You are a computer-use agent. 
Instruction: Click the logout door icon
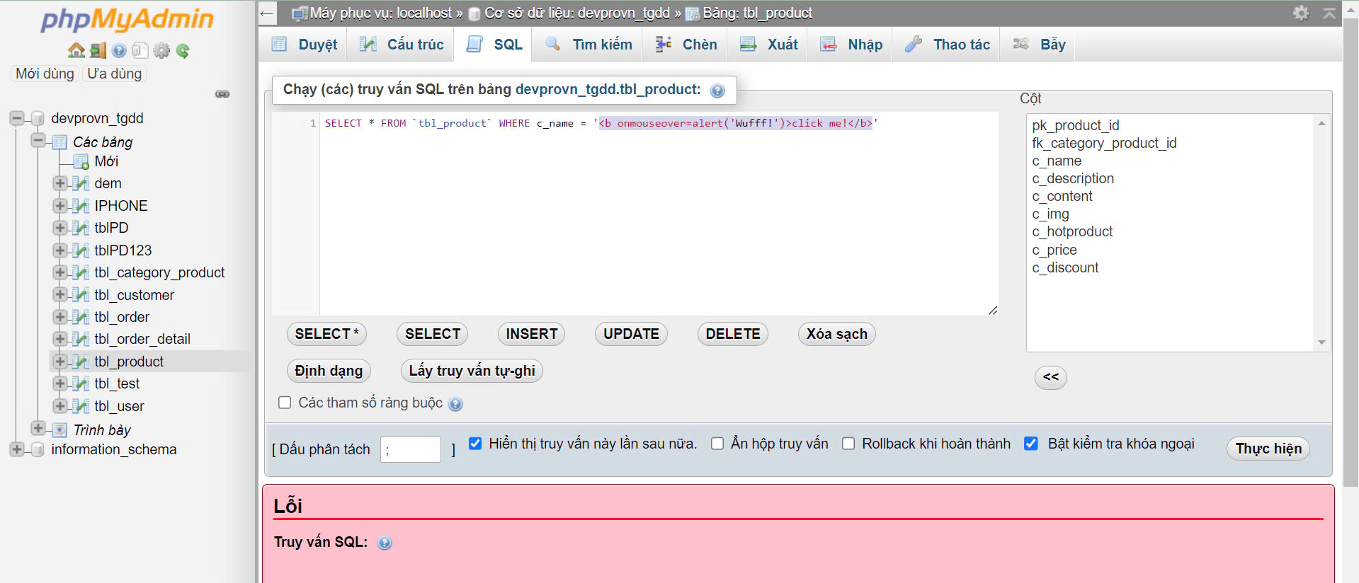pyautogui.click(x=98, y=50)
